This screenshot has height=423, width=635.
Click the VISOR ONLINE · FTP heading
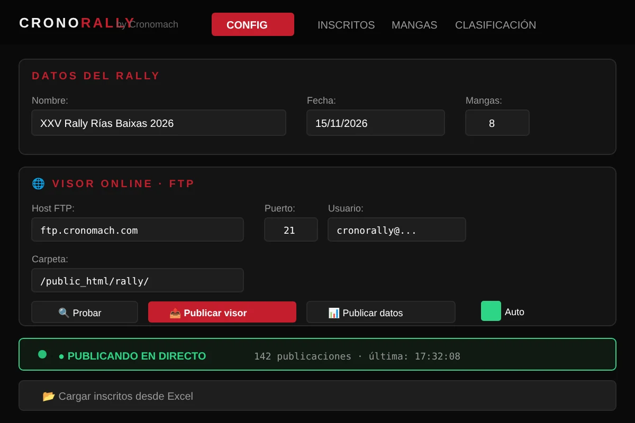pyautogui.click(x=123, y=183)
